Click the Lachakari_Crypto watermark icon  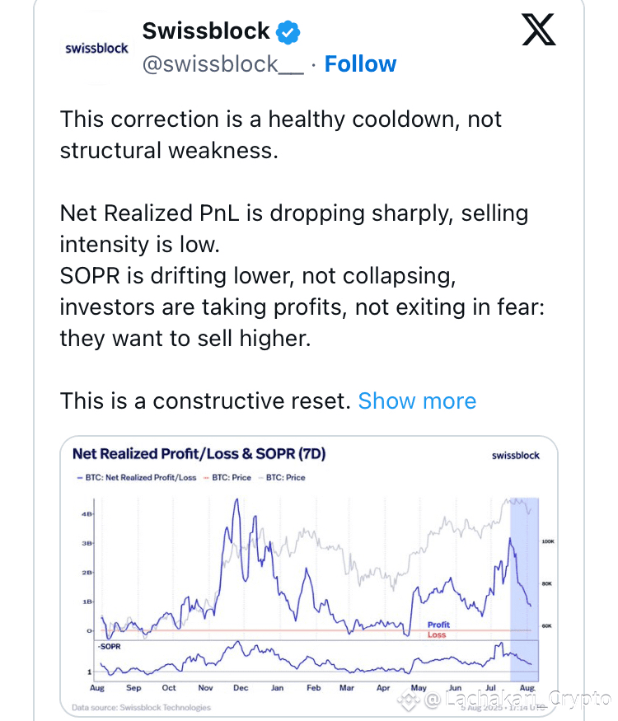point(409,700)
